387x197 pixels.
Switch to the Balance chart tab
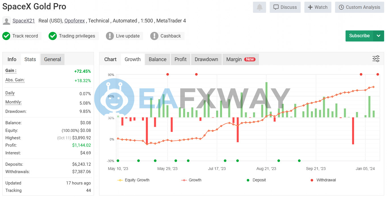[158, 59]
